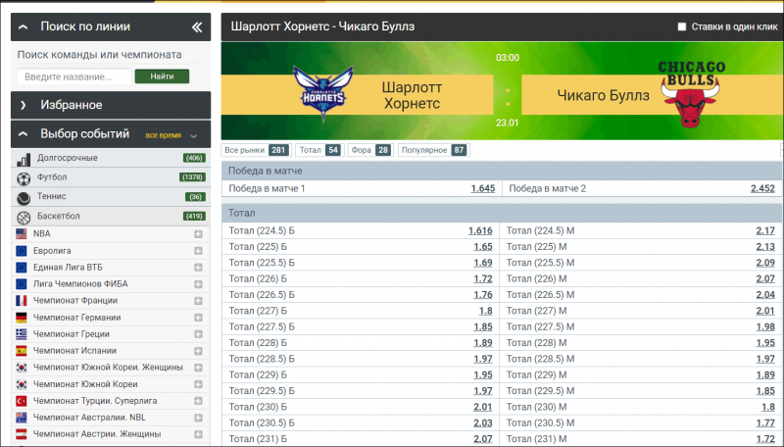Click the Chicago Bulls team logo
Screen dimensions: 784x447
[691, 93]
